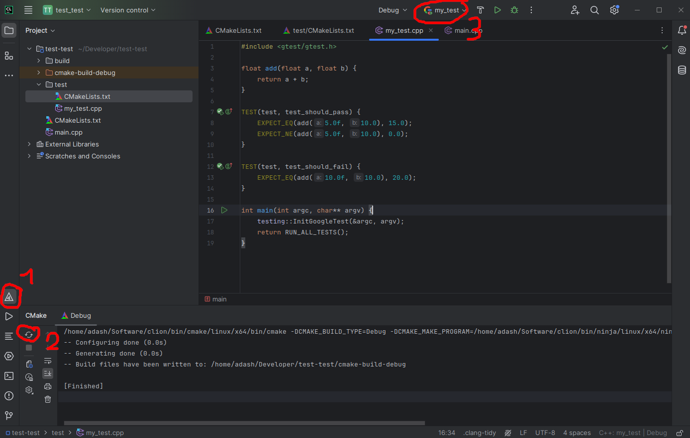This screenshot has height=438, width=690.
Task: Click test status icon for test_should_pass
Action: [220, 112]
